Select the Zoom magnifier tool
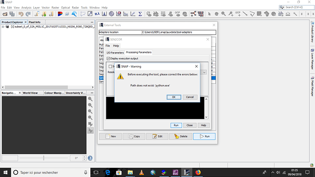This screenshot has height=177, width=315. coord(223,14)
